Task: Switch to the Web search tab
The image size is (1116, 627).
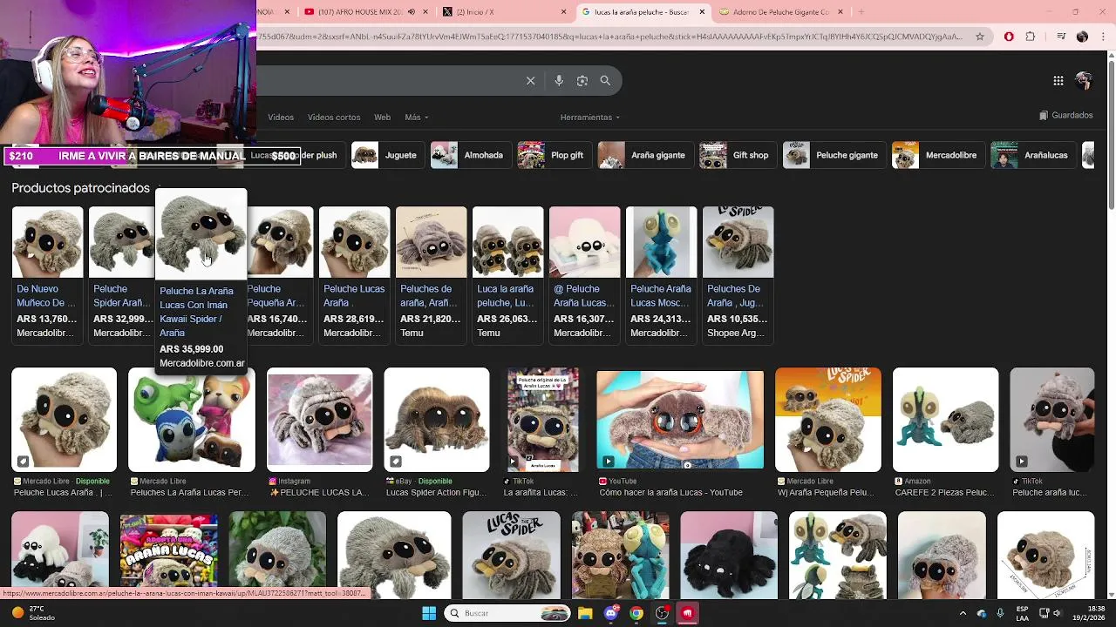Action: pos(382,117)
